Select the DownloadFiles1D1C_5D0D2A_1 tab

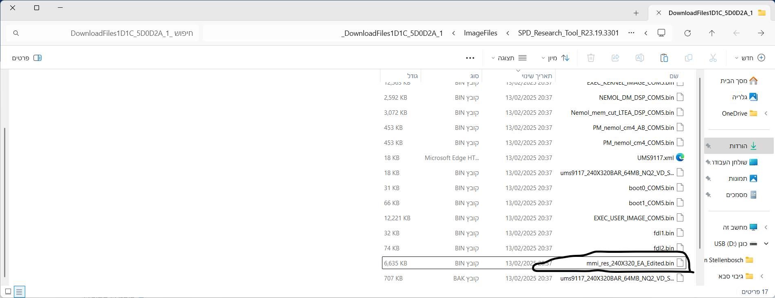[711, 13]
